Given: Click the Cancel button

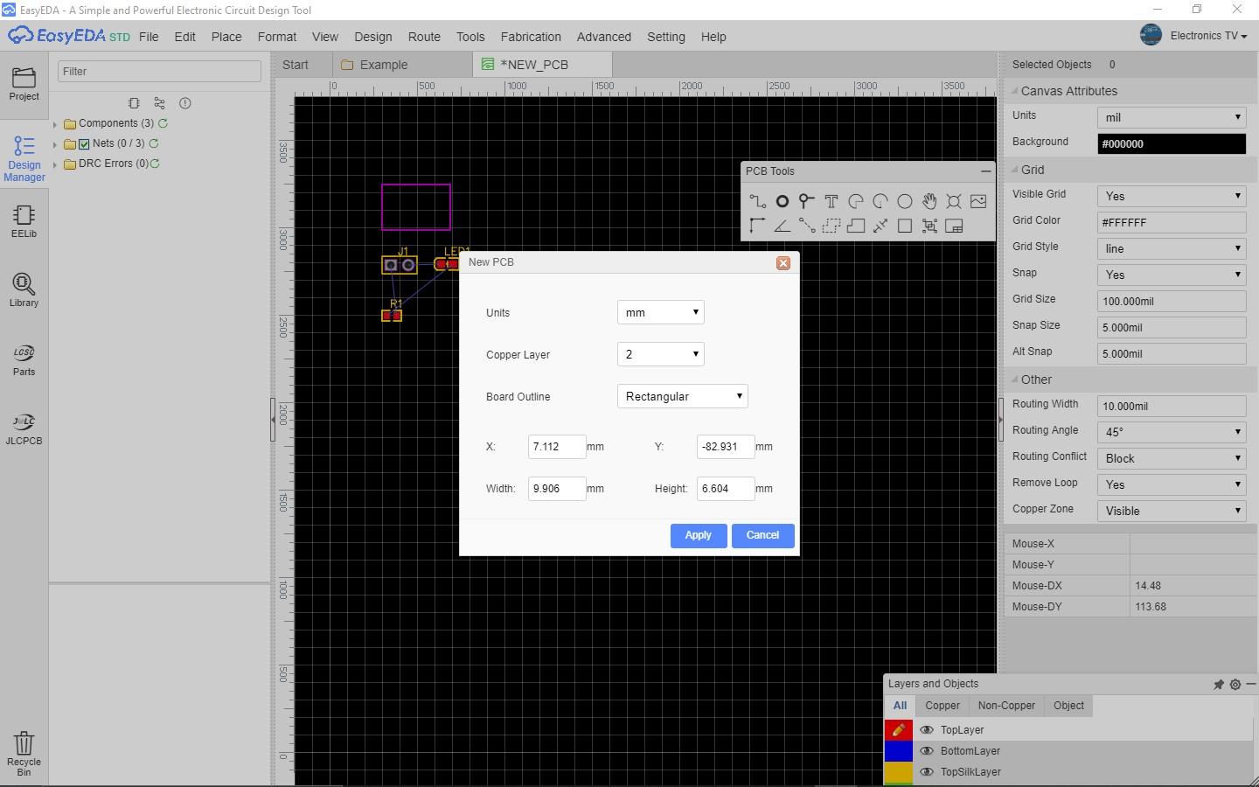Looking at the screenshot, I should pos(762,535).
